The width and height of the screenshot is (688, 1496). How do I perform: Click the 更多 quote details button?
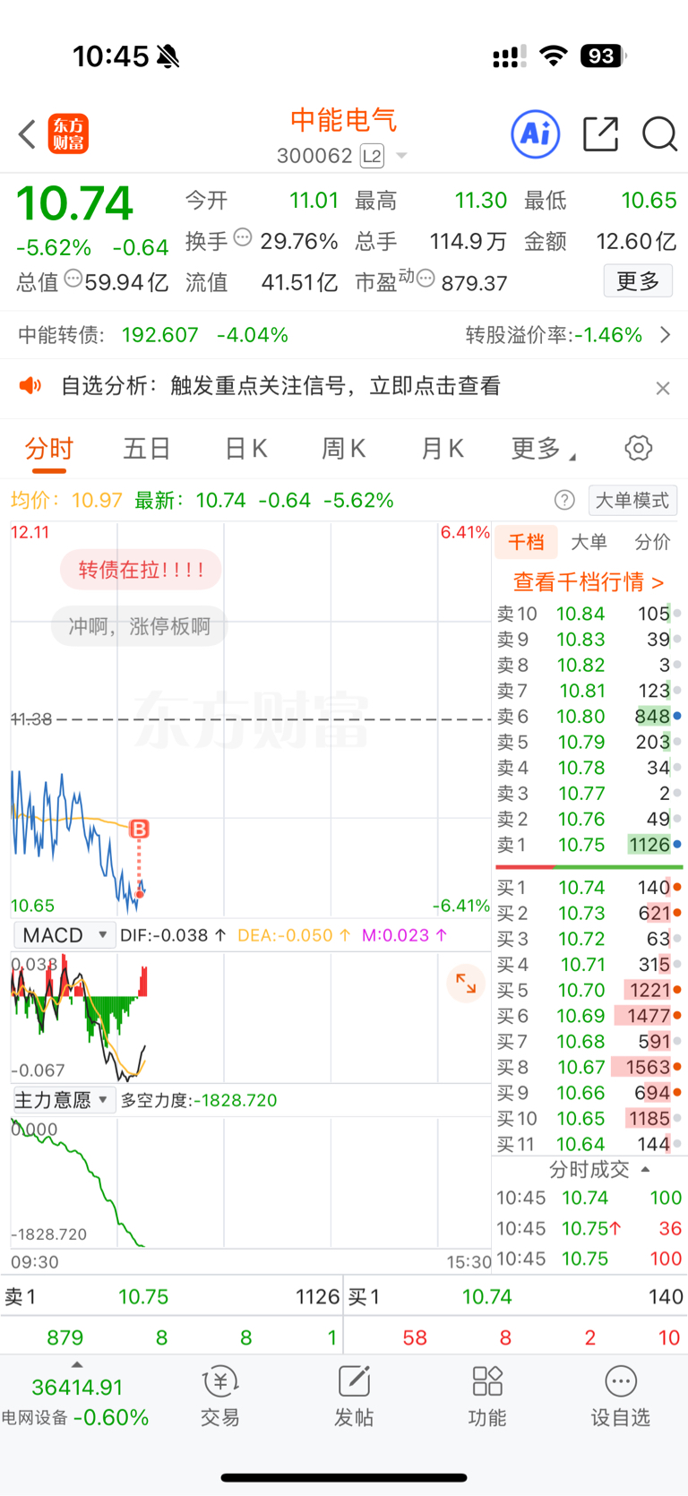(638, 281)
